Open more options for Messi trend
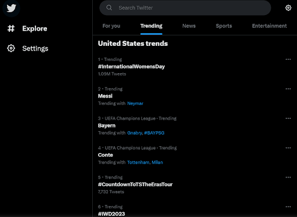 tap(288, 89)
